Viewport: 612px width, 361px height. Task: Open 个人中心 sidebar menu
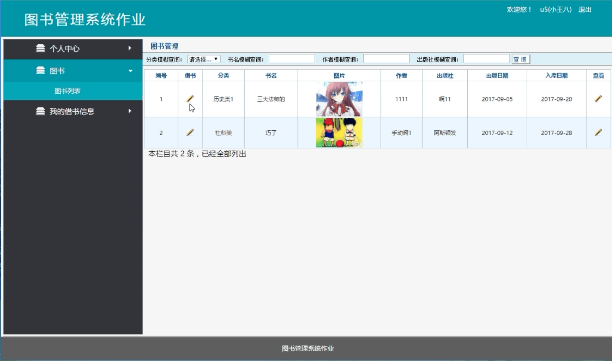pos(73,49)
